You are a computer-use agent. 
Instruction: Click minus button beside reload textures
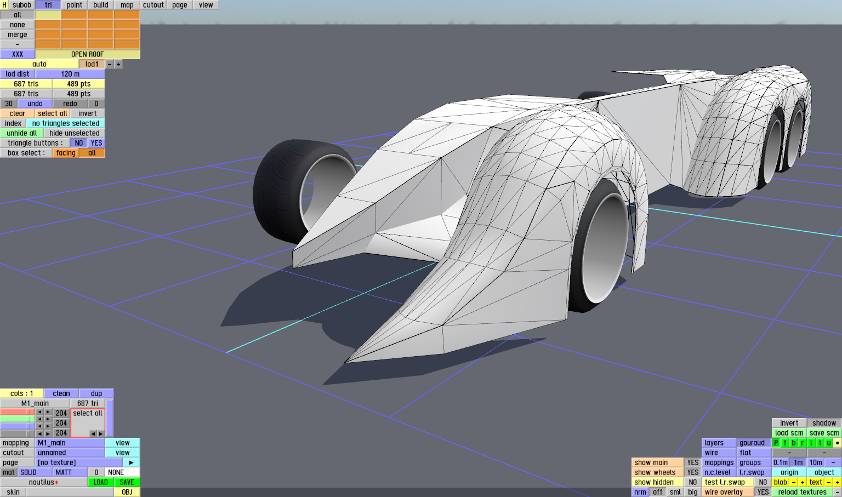tap(838, 492)
